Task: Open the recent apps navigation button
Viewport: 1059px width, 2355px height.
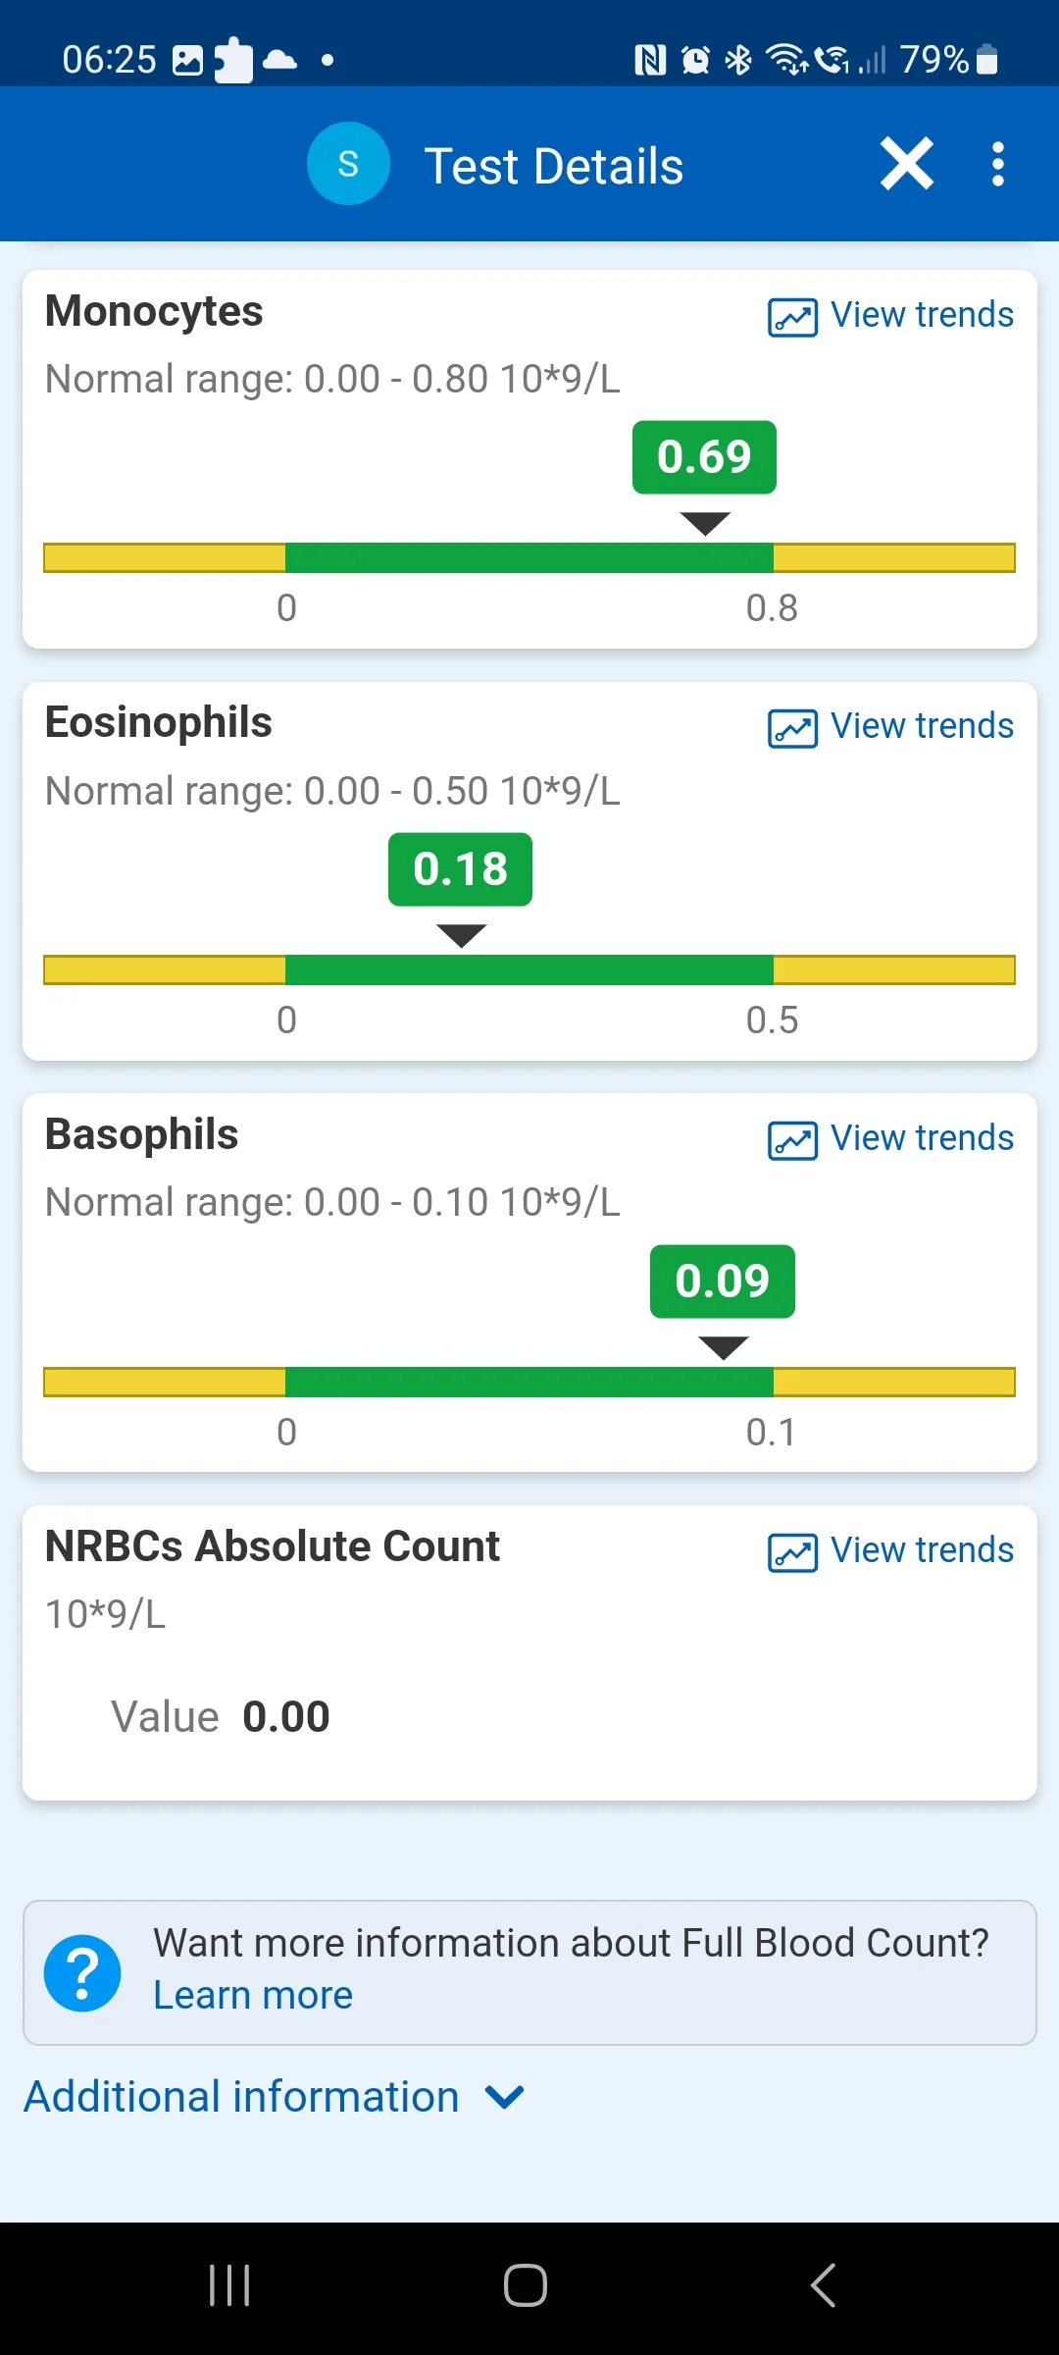Action: 229,2285
